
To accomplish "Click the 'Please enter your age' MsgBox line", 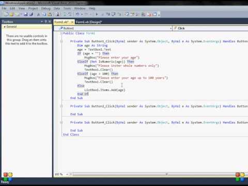I will pos(112,58).
